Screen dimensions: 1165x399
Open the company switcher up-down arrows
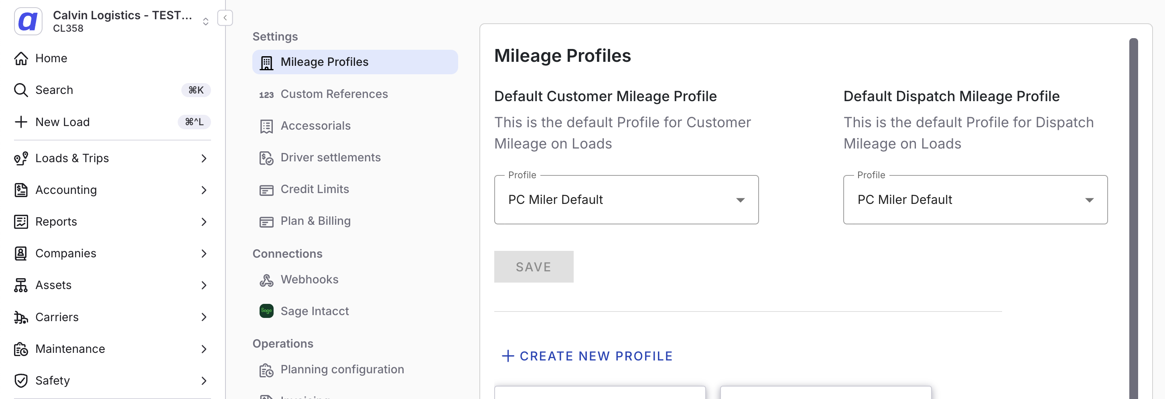tap(206, 21)
